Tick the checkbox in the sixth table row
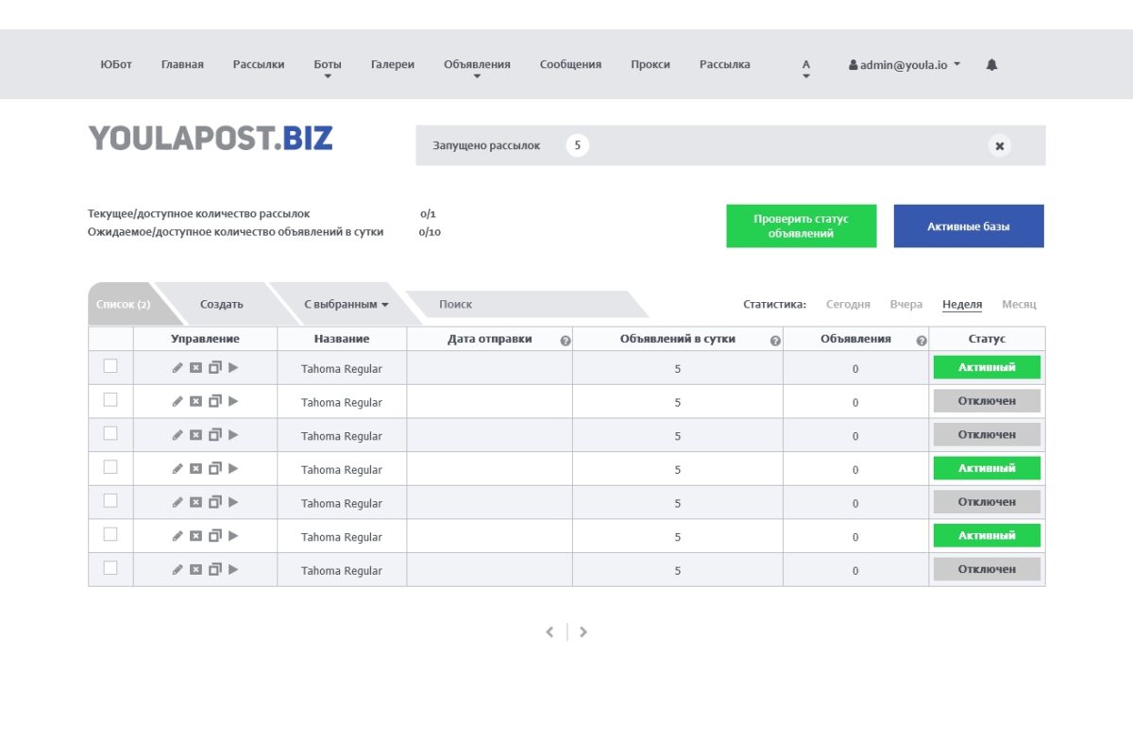This screenshot has width=1133, height=755. [110, 534]
